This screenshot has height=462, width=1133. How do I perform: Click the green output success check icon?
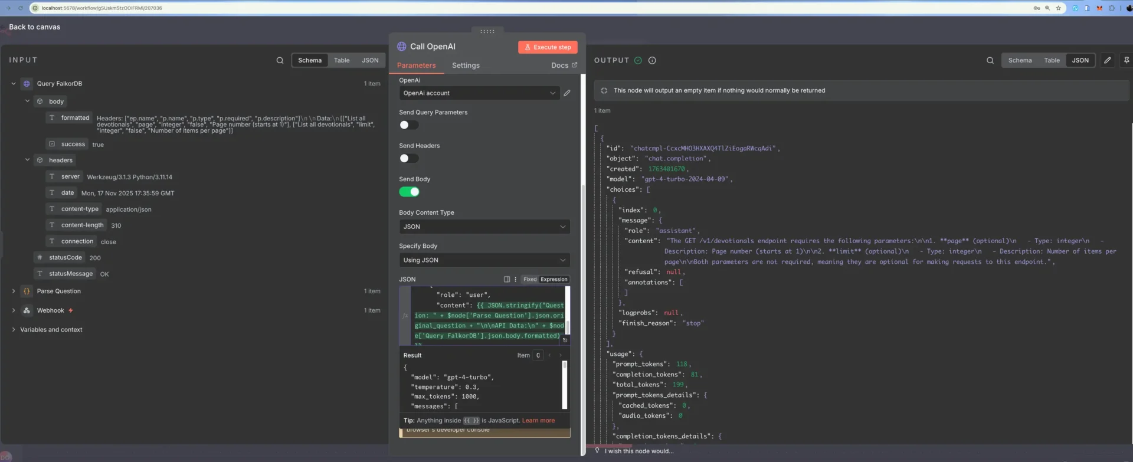click(x=638, y=60)
